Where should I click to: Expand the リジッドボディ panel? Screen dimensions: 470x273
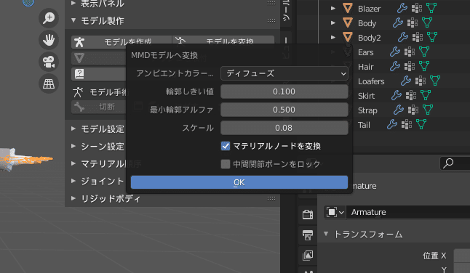[x=73, y=198]
